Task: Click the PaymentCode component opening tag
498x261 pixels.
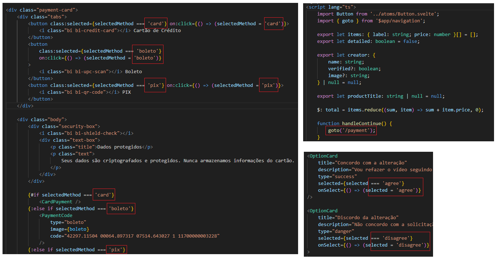Action: click(57, 216)
